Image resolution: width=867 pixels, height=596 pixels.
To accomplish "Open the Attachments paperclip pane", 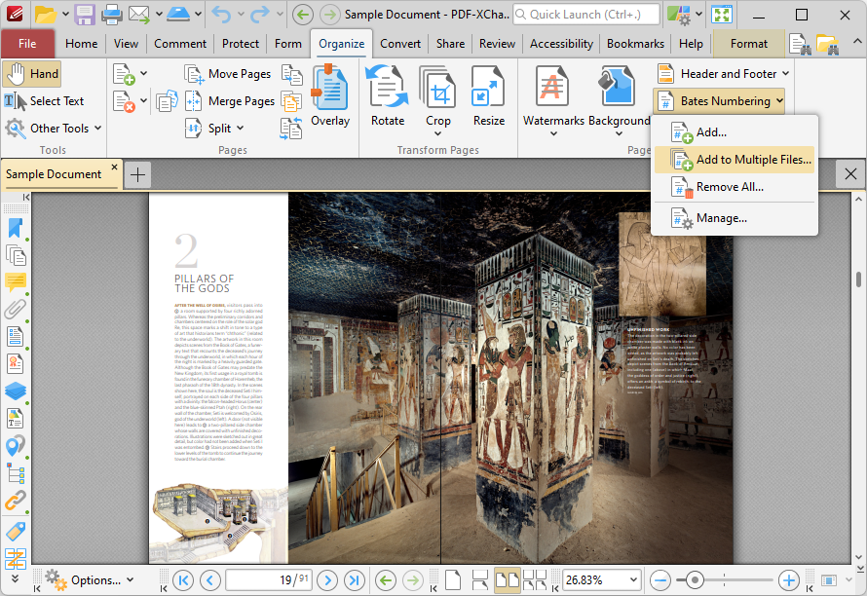I will pyautogui.click(x=16, y=309).
